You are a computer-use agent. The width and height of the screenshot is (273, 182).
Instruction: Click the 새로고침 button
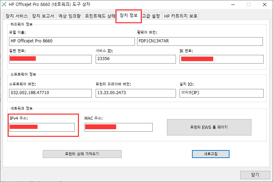click(210, 154)
